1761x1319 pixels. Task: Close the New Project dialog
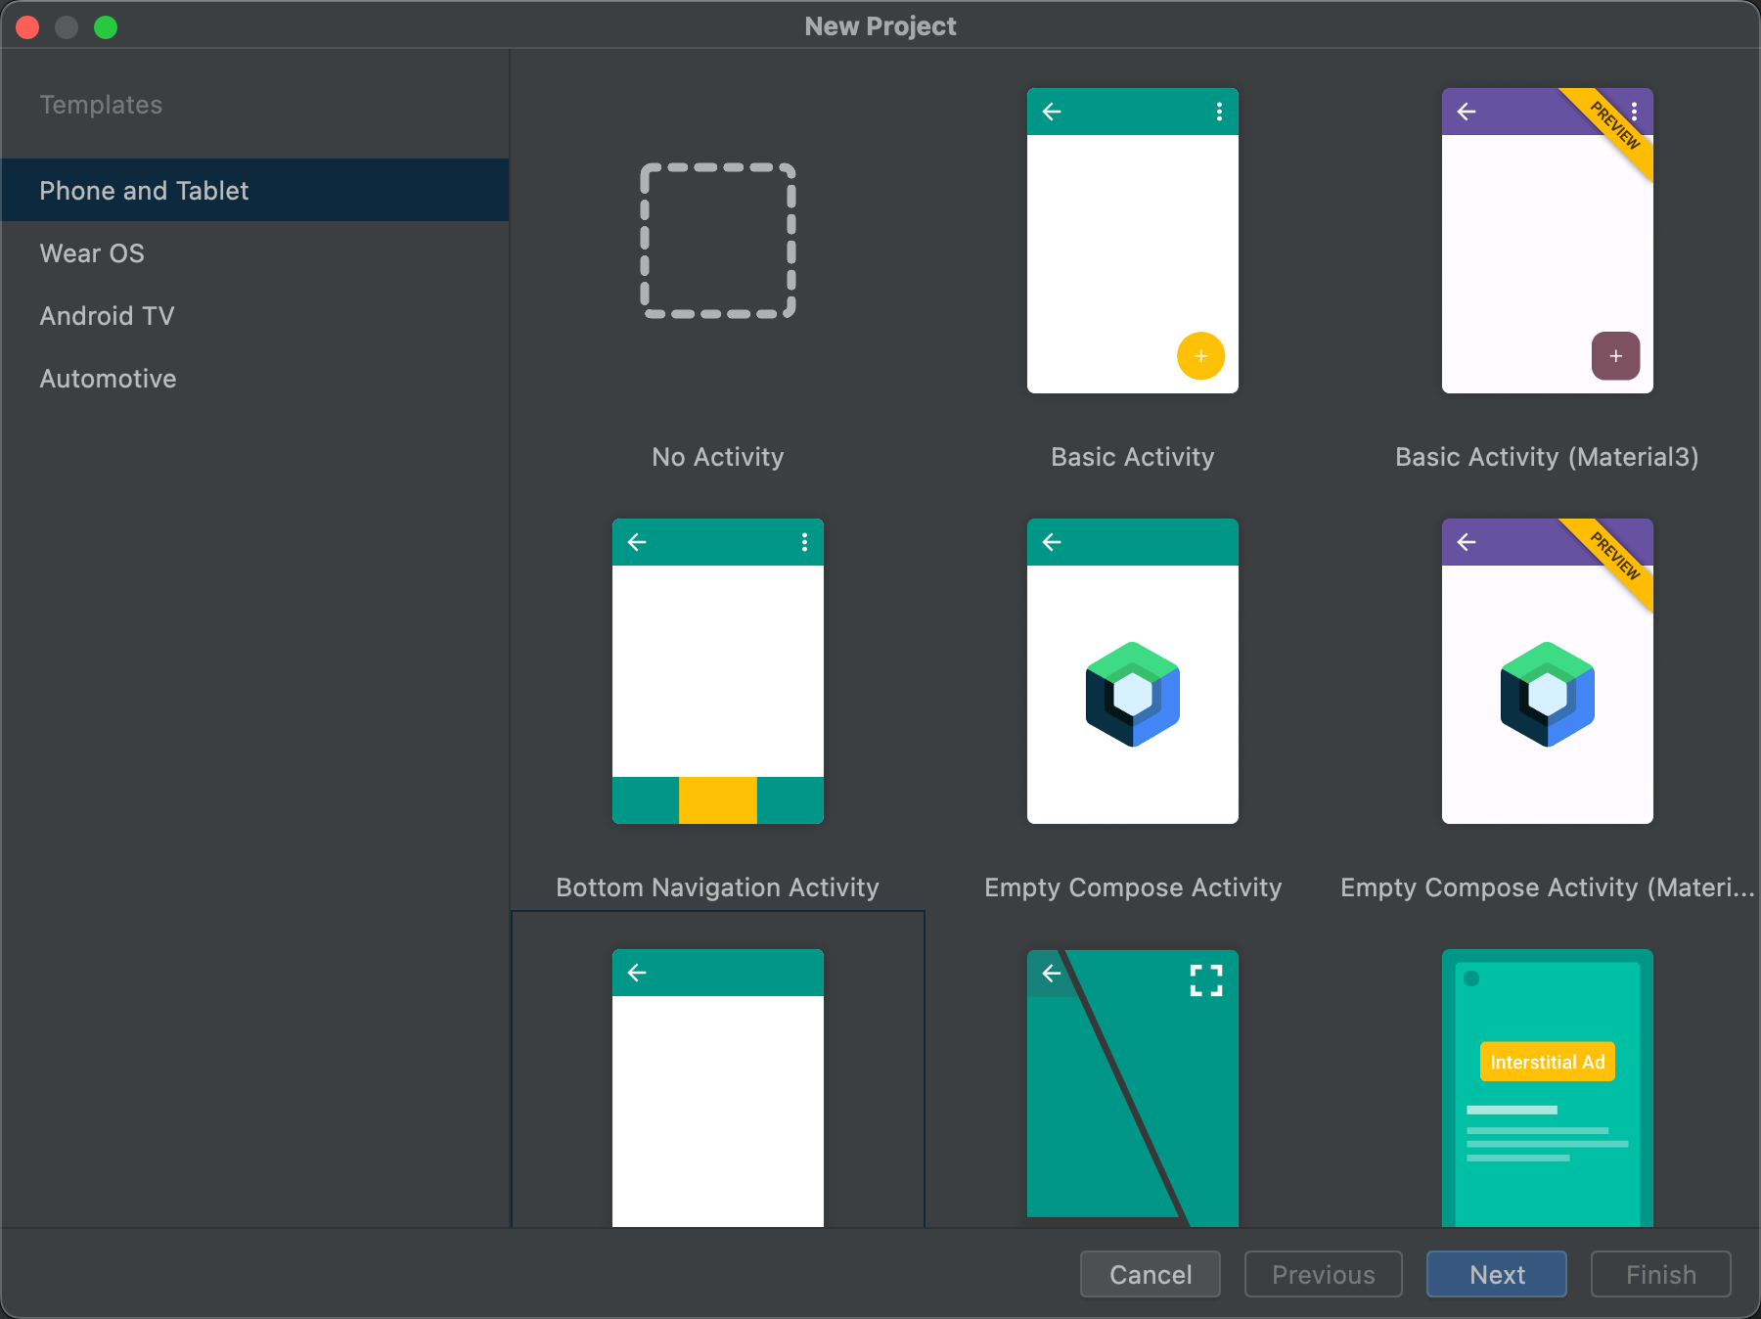[x=27, y=26]
